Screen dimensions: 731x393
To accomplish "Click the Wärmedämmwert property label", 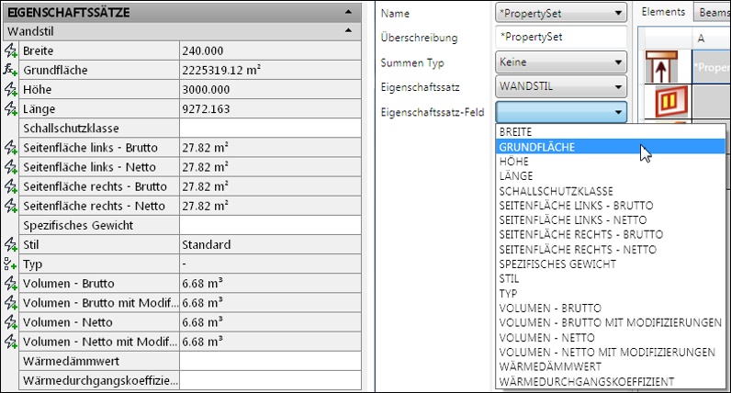I will click(71, 361).
